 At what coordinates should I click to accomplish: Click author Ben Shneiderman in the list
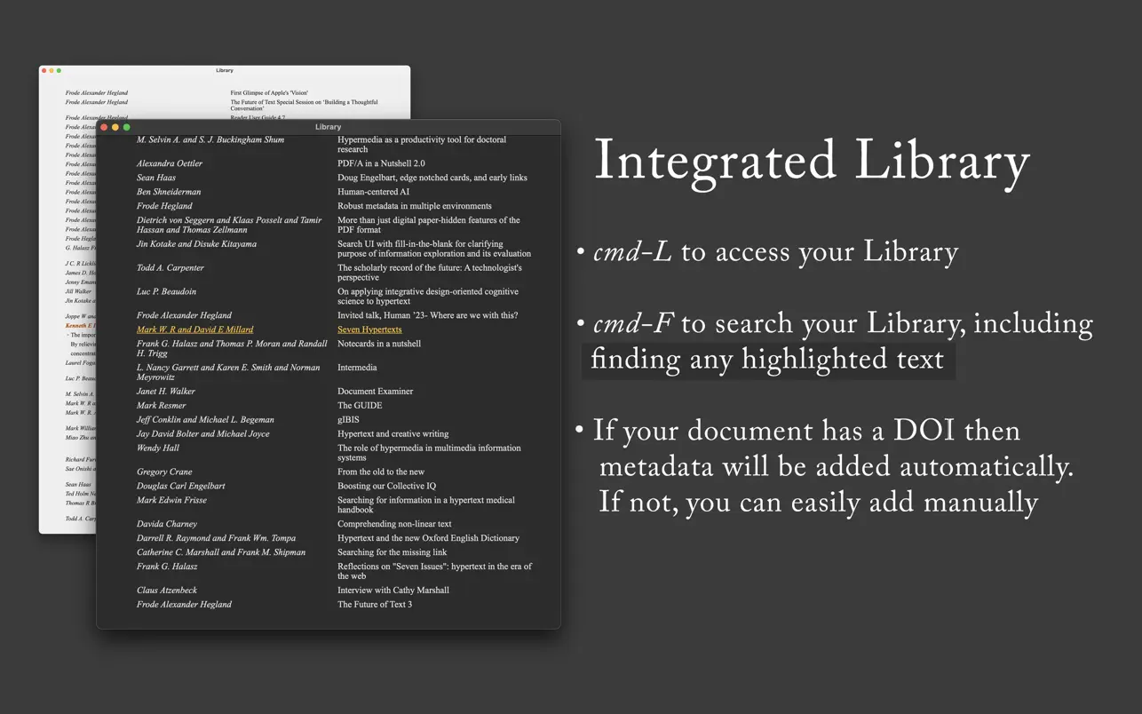tap(169, 192)
